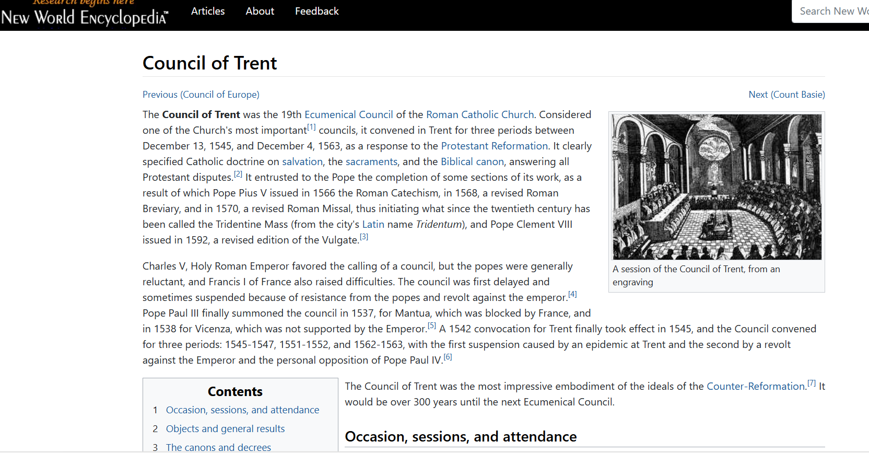Go to contents entry Occasion, sessions, and attendance

pos(242,410)
